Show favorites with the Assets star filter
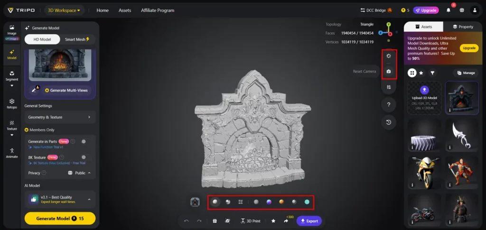486x230 pixels. 421,73
